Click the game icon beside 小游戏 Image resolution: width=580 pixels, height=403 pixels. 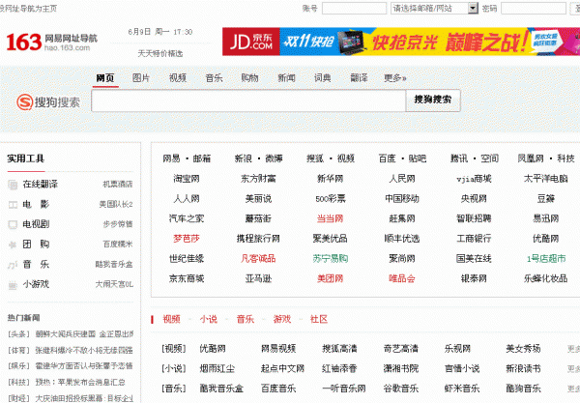(x=13, y=285)
